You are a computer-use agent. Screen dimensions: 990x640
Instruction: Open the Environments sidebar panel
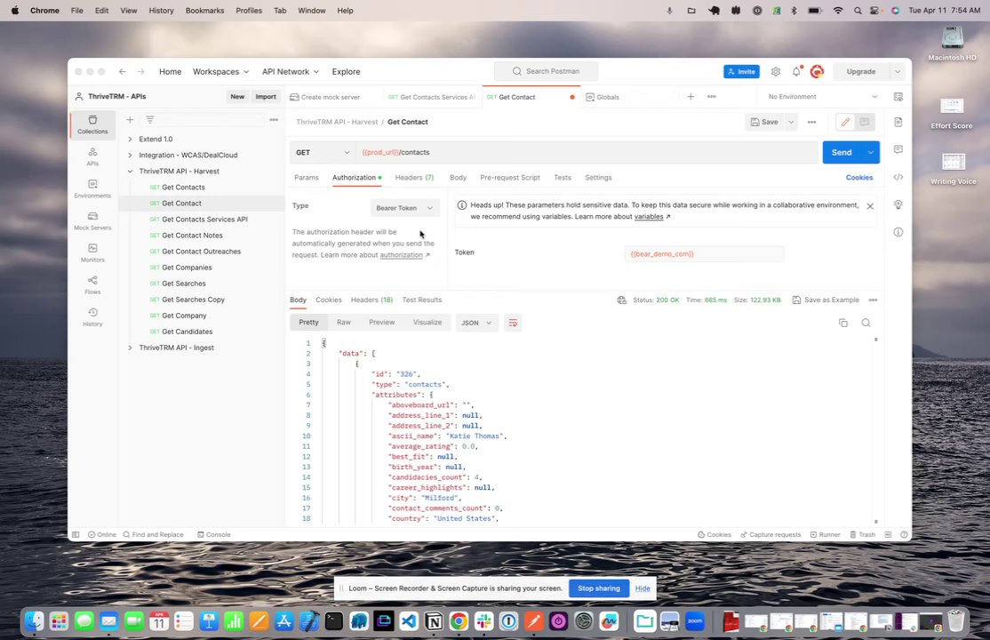tap(92, 189)
